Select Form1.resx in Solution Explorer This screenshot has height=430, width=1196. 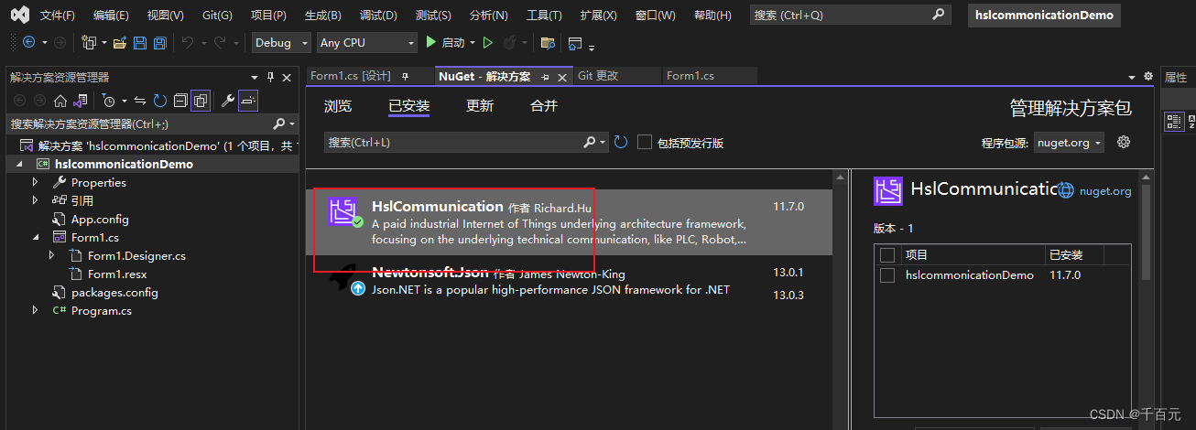tap(117, 274)
